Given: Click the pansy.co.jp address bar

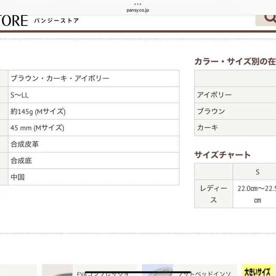Looking at the screenshot, I should [x=138, y=10].
